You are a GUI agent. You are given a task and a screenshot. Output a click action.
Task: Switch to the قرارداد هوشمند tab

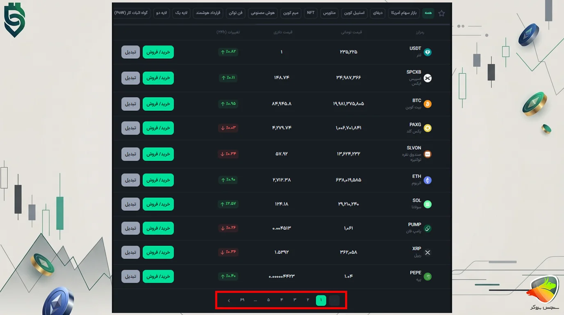click(x=208, y=13)
